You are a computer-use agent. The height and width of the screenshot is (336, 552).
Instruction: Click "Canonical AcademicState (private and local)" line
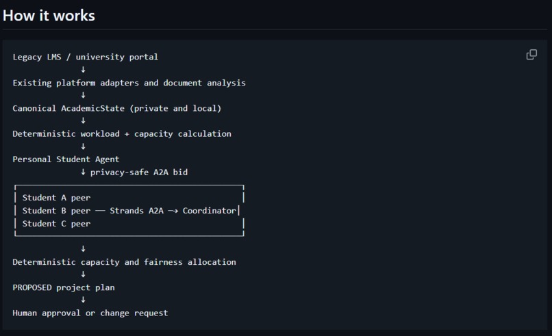[x=117, y=108]
